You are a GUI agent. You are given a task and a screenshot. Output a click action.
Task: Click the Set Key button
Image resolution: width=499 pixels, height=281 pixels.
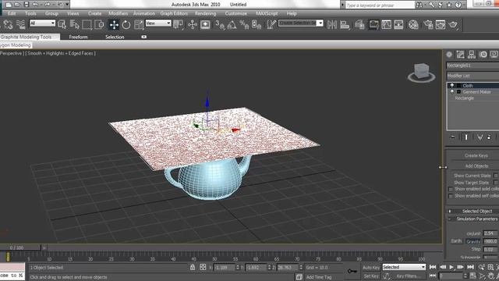coord(371,276)
